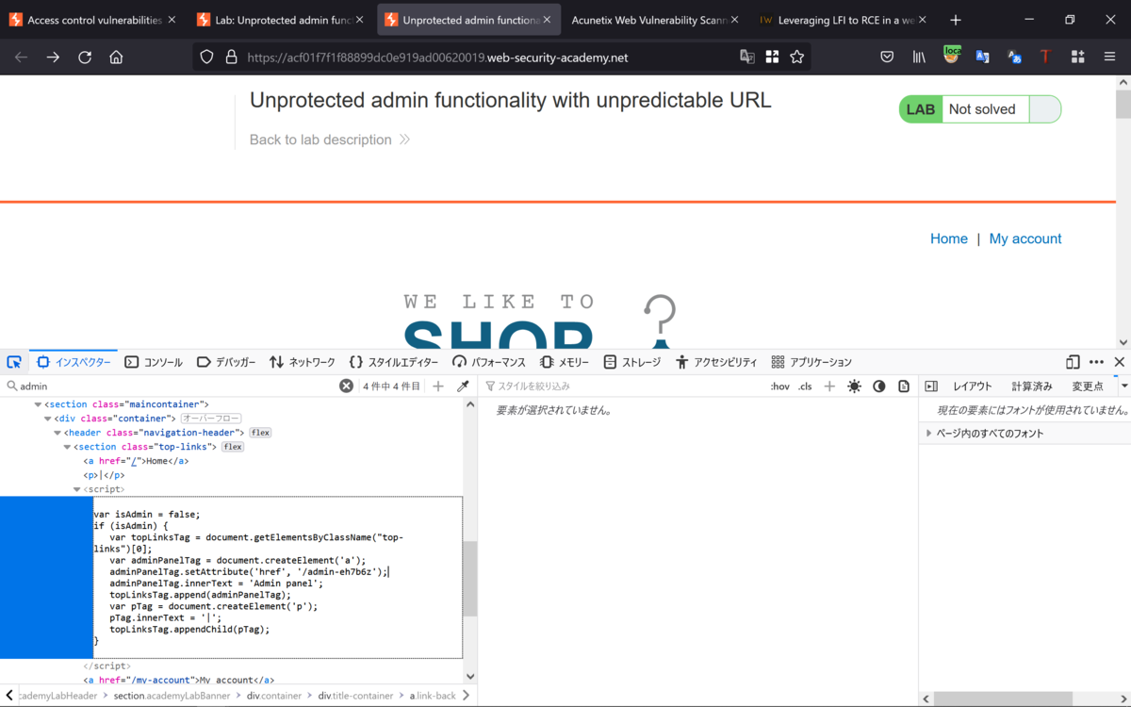Open the Library bookmarks and history icon
This screenshot has width=1131, height=707.
coord(919,58)
